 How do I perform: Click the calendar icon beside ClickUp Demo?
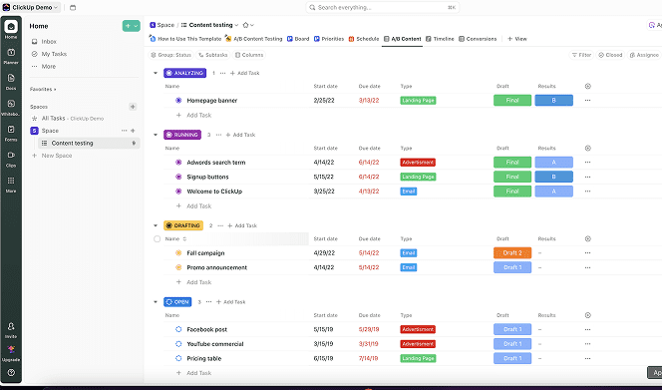(73, 8)
